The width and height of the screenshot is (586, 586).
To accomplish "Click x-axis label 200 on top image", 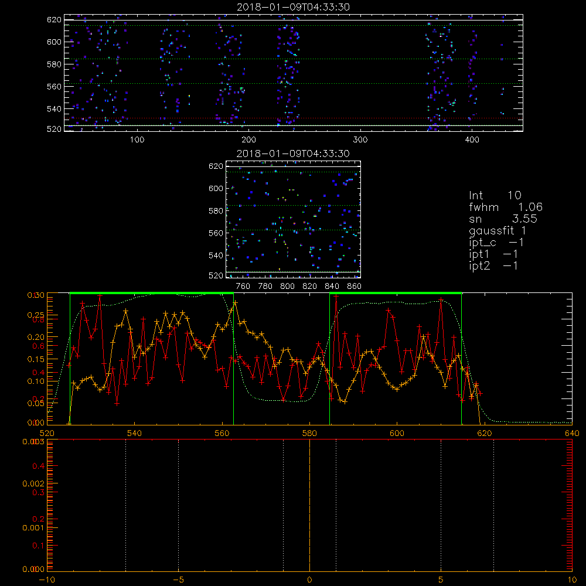I will [x=248, y=140].
